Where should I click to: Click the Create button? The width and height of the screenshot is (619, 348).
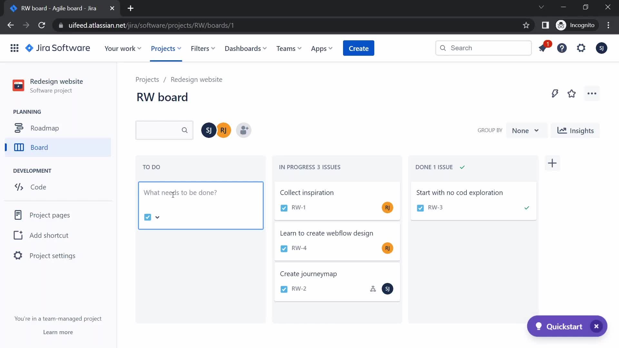[359, 48]
